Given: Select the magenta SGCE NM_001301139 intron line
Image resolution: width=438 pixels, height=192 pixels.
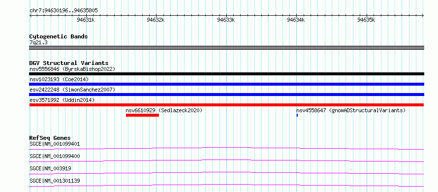Looking at the screenshot, I should point(226,185).
